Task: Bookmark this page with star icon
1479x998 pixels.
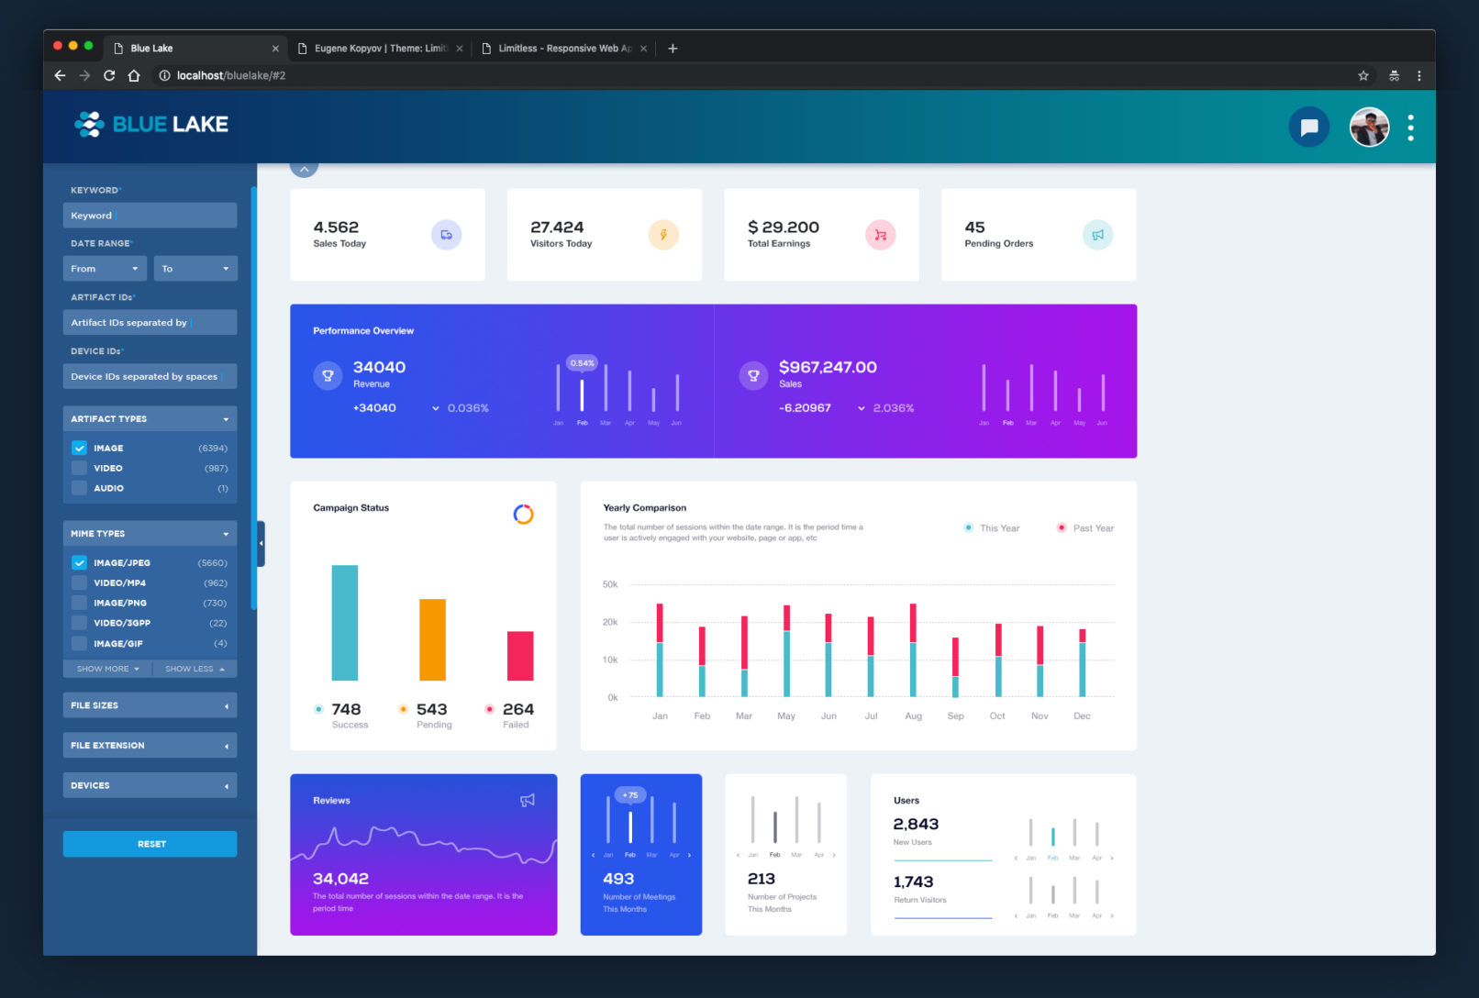Action: [x=1363, y=76]
